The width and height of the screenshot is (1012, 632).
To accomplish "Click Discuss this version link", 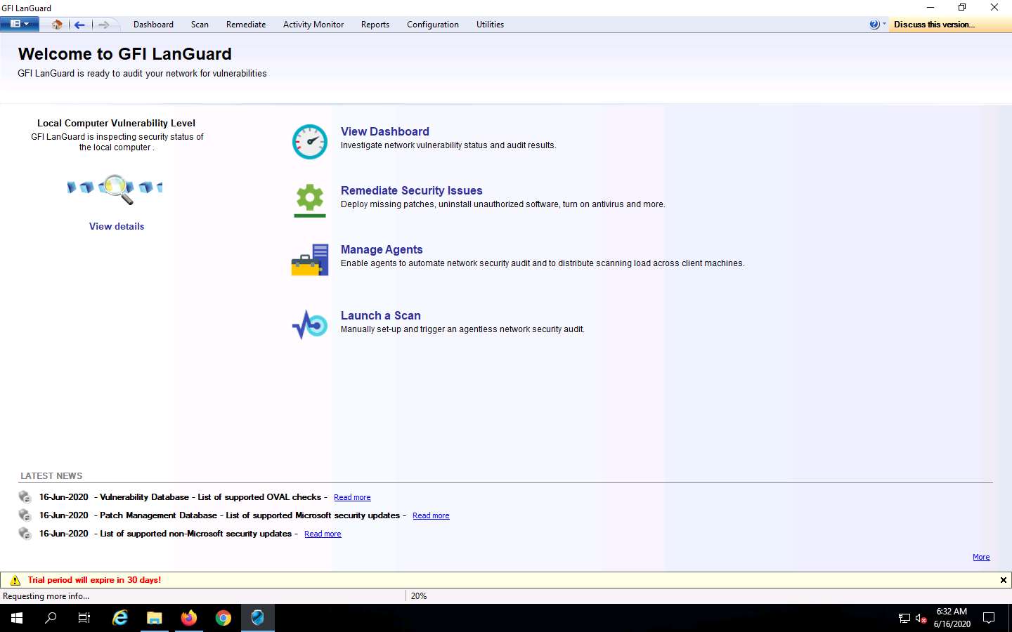I will 934,25.
